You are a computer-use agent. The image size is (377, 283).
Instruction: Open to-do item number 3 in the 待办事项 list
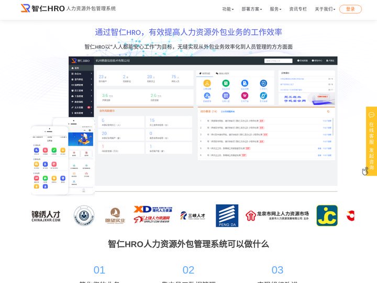pos(265,135)
